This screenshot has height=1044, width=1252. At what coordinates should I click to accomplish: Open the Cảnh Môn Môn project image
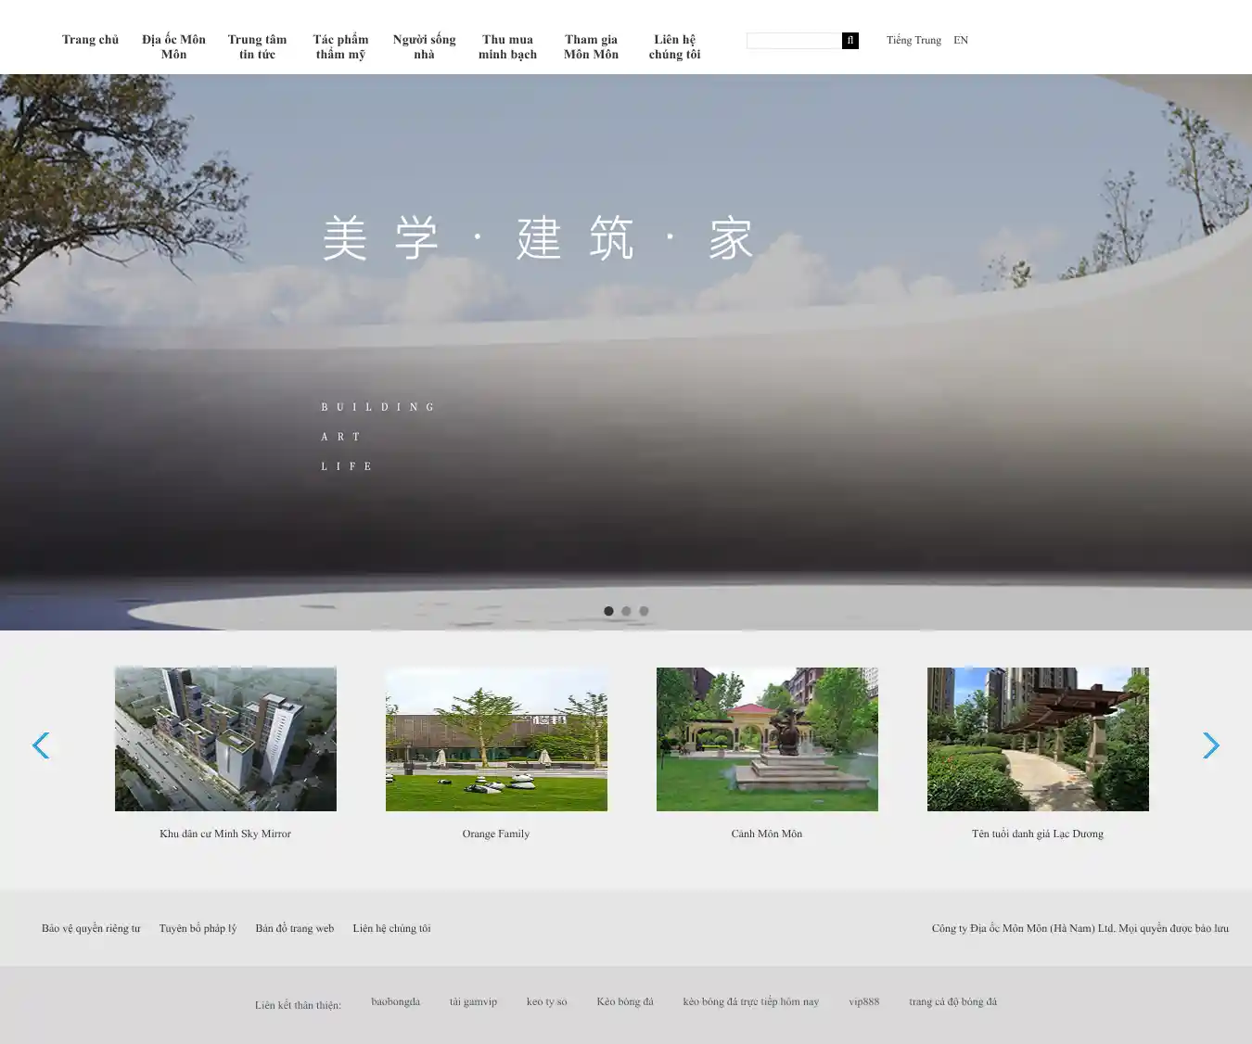(x=767, y=739)
